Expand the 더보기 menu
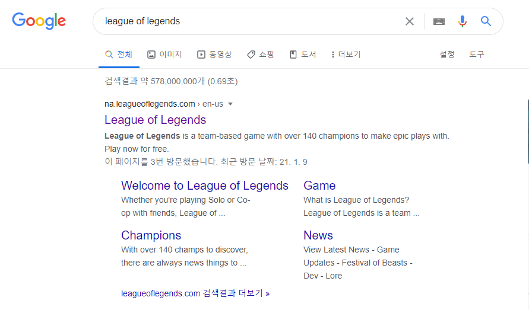This screenshot has height=310, width=529. [346, 55]
